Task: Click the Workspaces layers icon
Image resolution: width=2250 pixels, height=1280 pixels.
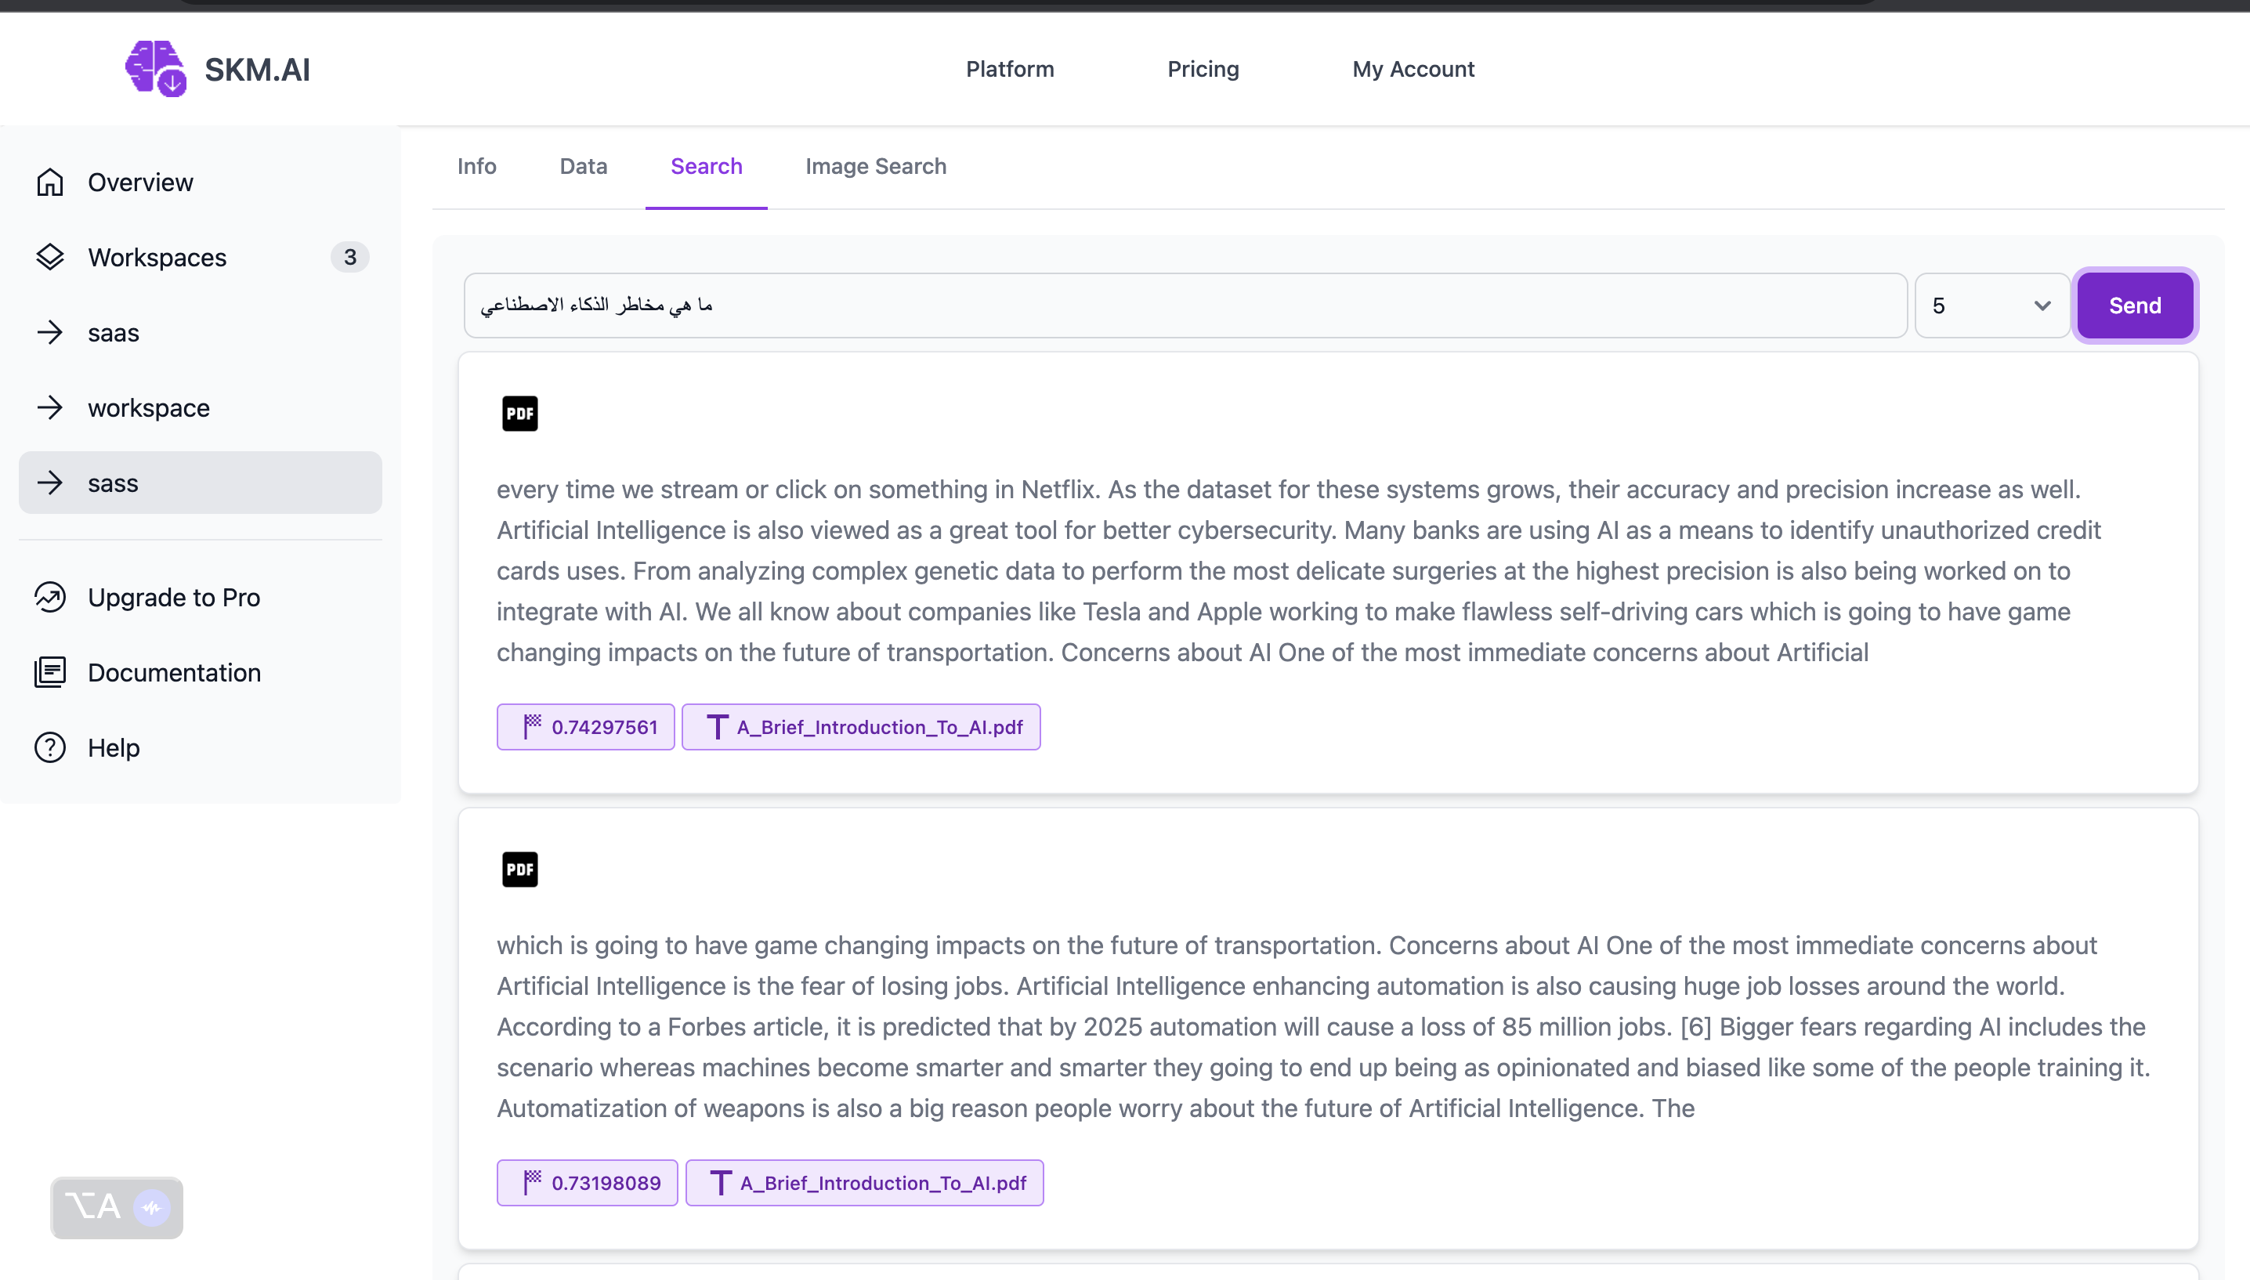Action: click(x=50, y=257)
